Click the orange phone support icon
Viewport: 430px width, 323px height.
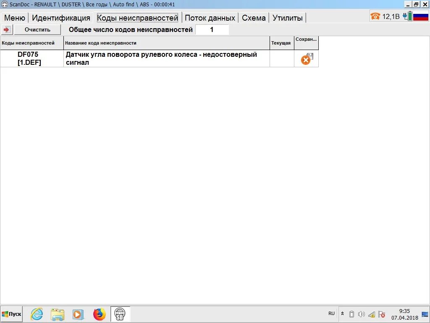(x=375, y=16)
